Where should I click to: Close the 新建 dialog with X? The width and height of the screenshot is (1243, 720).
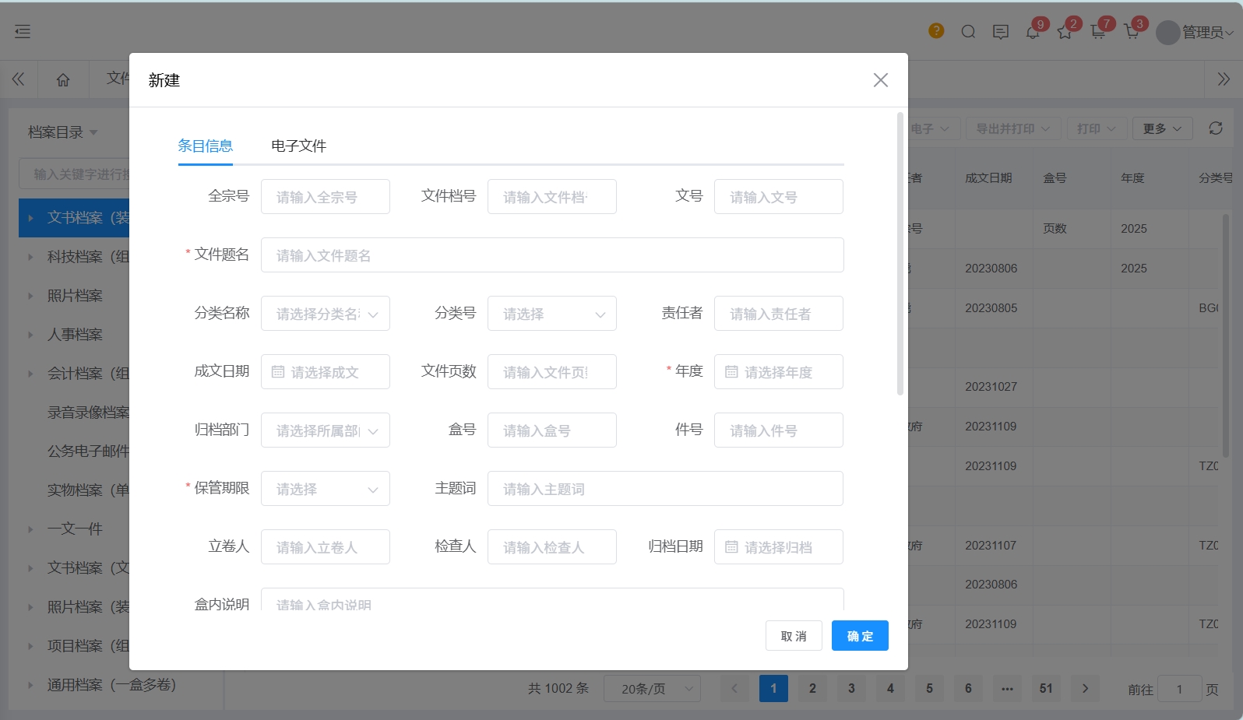click(x=881, y=80)
